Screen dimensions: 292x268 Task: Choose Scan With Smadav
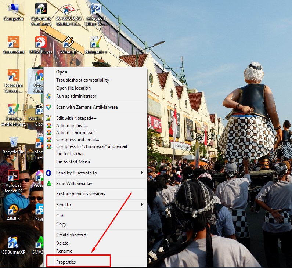click(x=95, y=184)
